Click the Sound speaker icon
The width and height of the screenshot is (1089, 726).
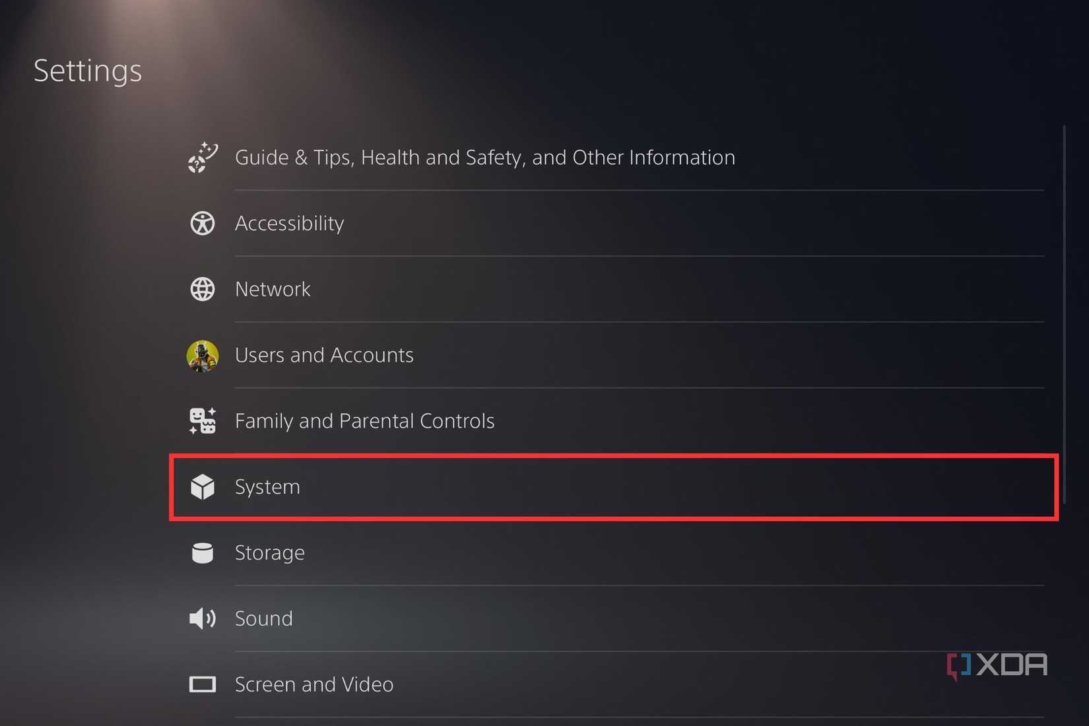tap(202, 618)
